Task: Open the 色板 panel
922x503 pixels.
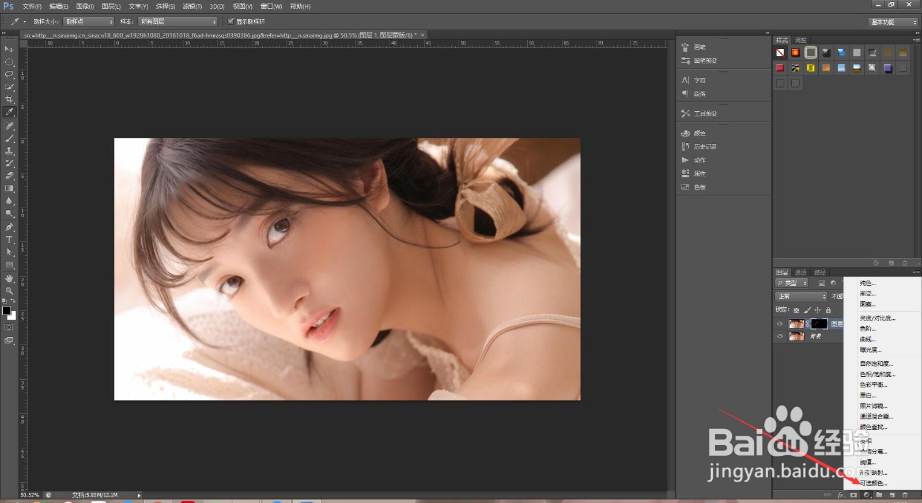Action: click(x=700, y=187)
